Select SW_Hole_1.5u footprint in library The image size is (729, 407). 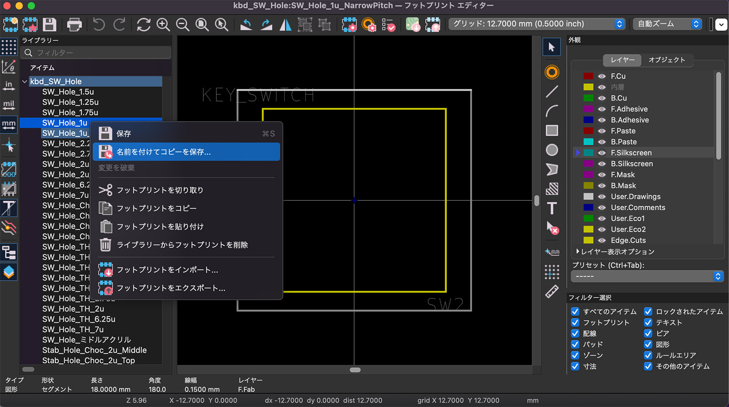tap(68, 92)
